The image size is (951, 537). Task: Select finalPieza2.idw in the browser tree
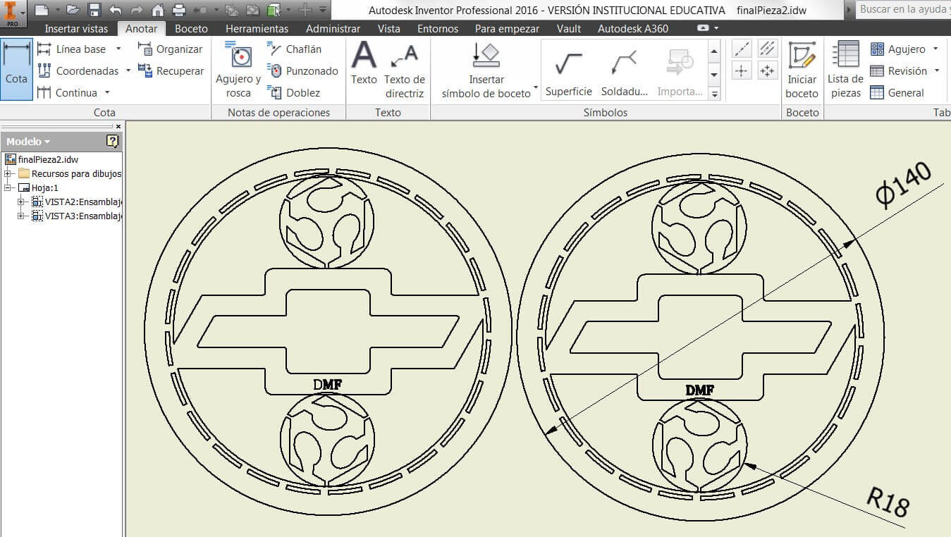coord(47,159)
